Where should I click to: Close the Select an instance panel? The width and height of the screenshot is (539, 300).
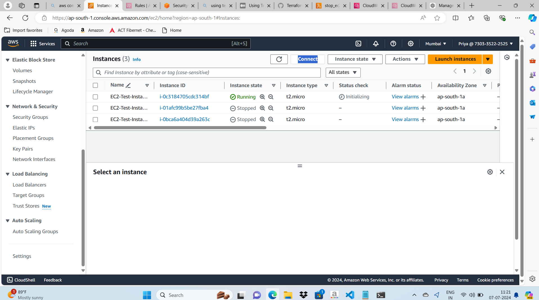tap(502, 172)
